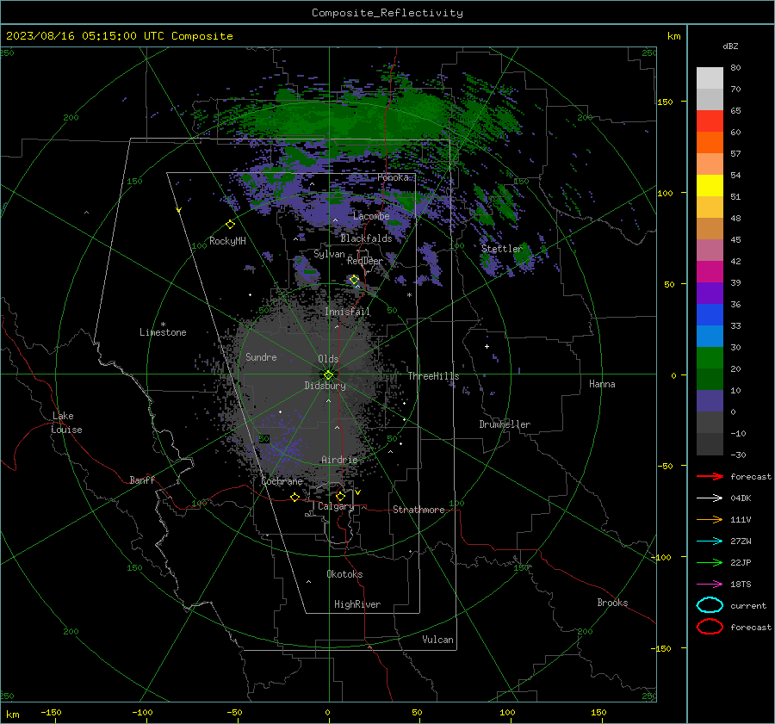775x724 pixels.
Task: Click the Hanna label
Action: (602, 384)
